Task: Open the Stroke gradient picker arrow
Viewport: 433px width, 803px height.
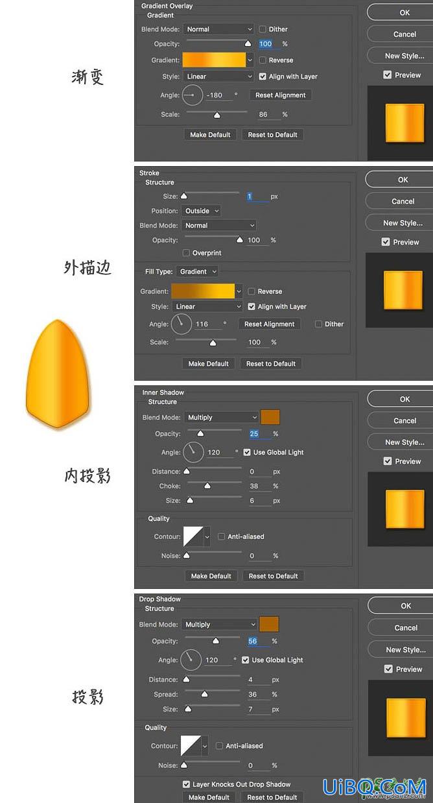Action: (239, 292)
